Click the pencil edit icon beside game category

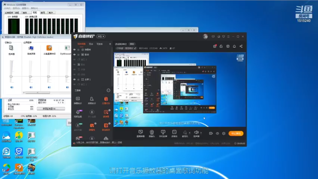pyautogui.click(x=135, y=48)
